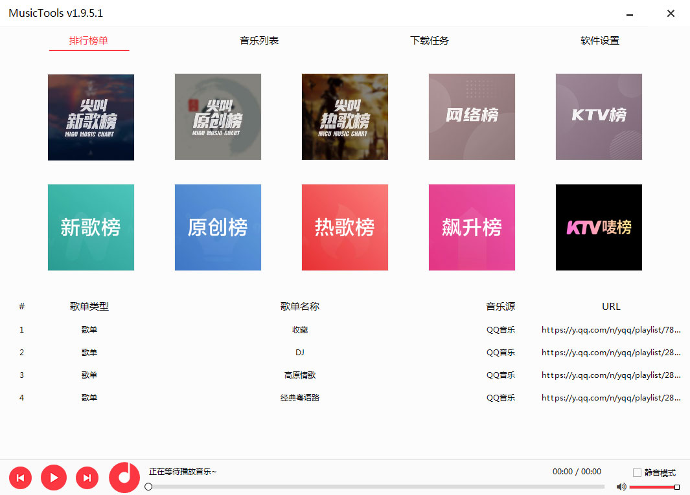Play the previous track
This screenshot has width=690, height=495.
pos(20,478)
